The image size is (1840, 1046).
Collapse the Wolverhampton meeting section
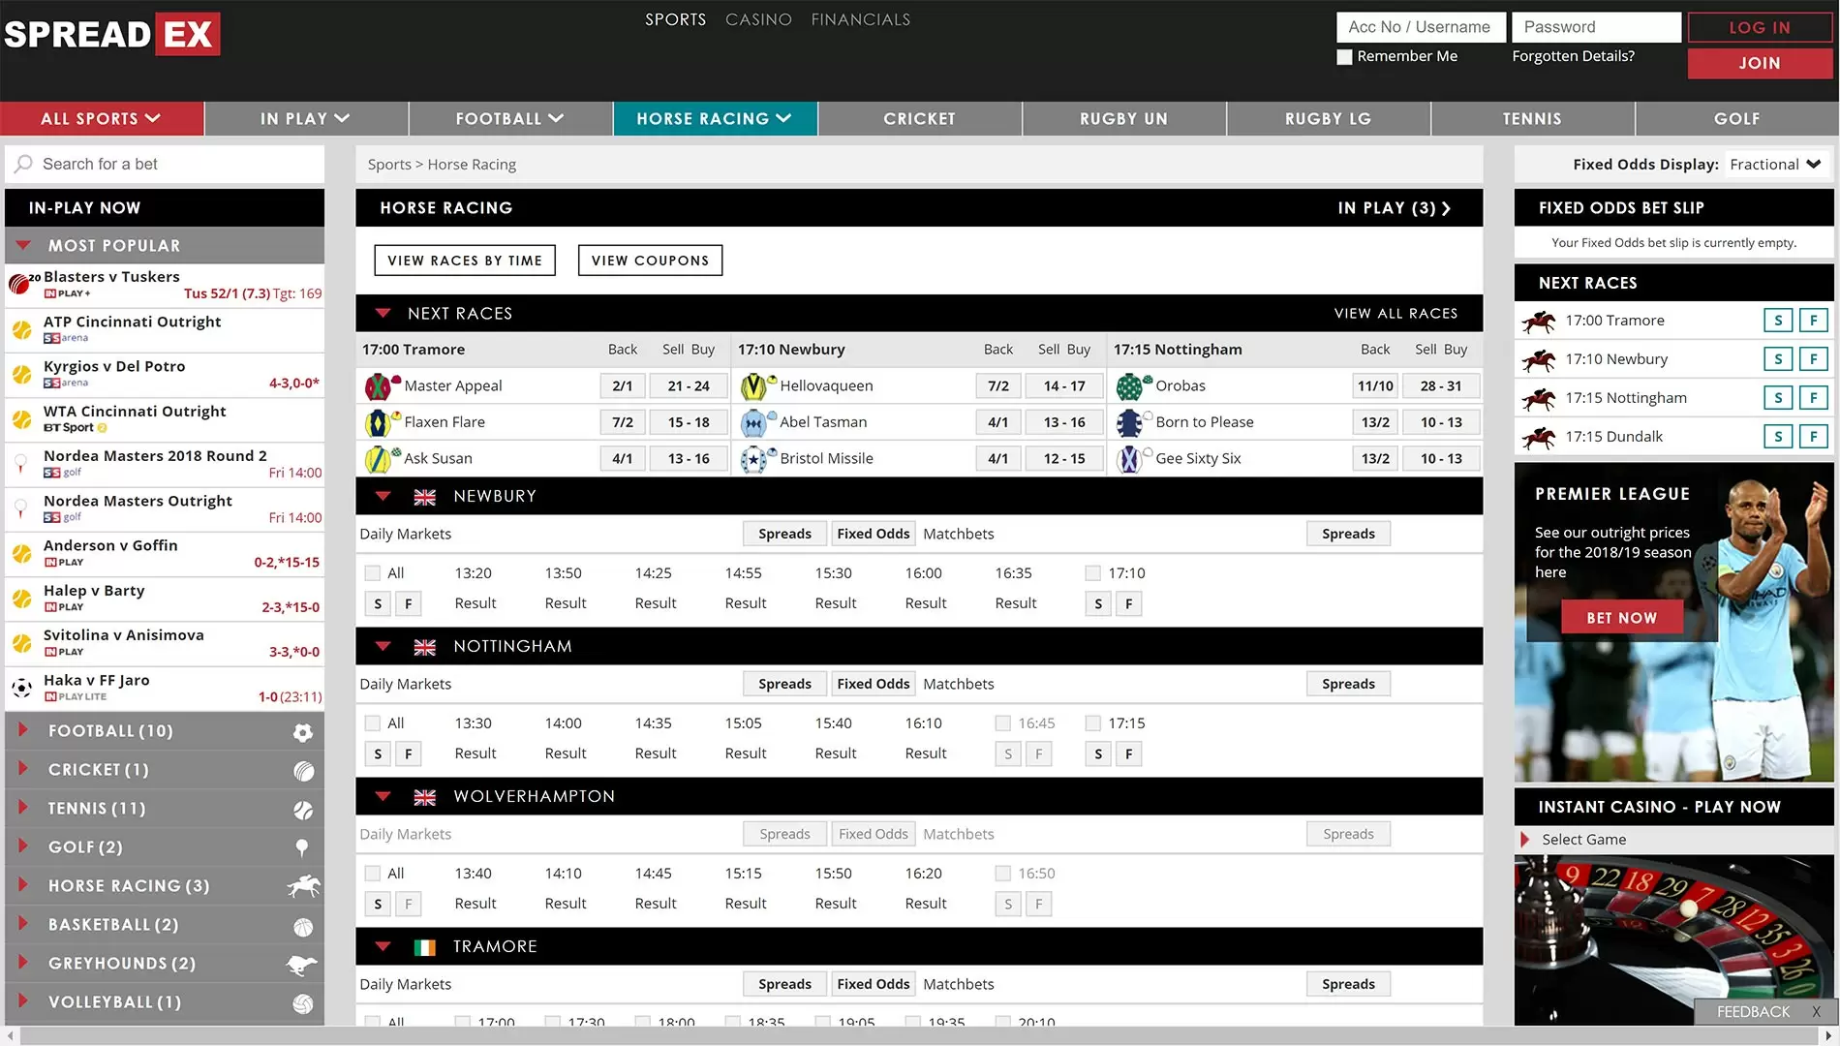[x=383, y=796]
